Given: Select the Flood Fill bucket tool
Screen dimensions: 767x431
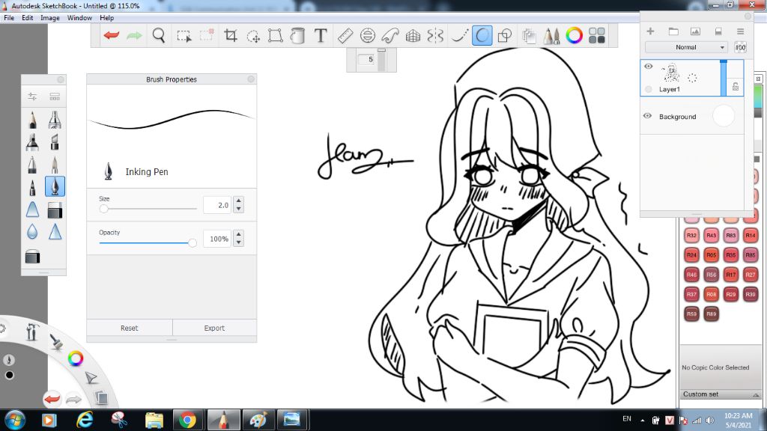Looking at the screenshot, I should (297, 35).
